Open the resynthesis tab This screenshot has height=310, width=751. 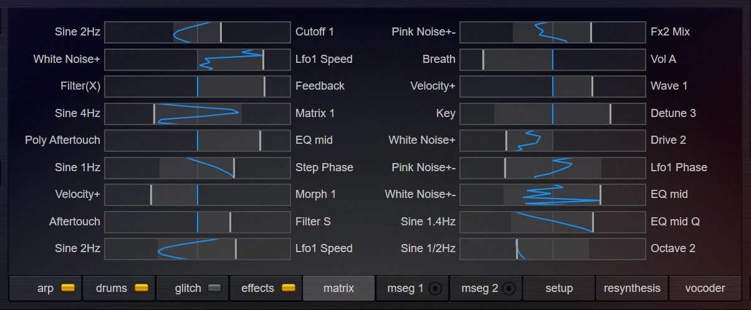pos(632,288)
